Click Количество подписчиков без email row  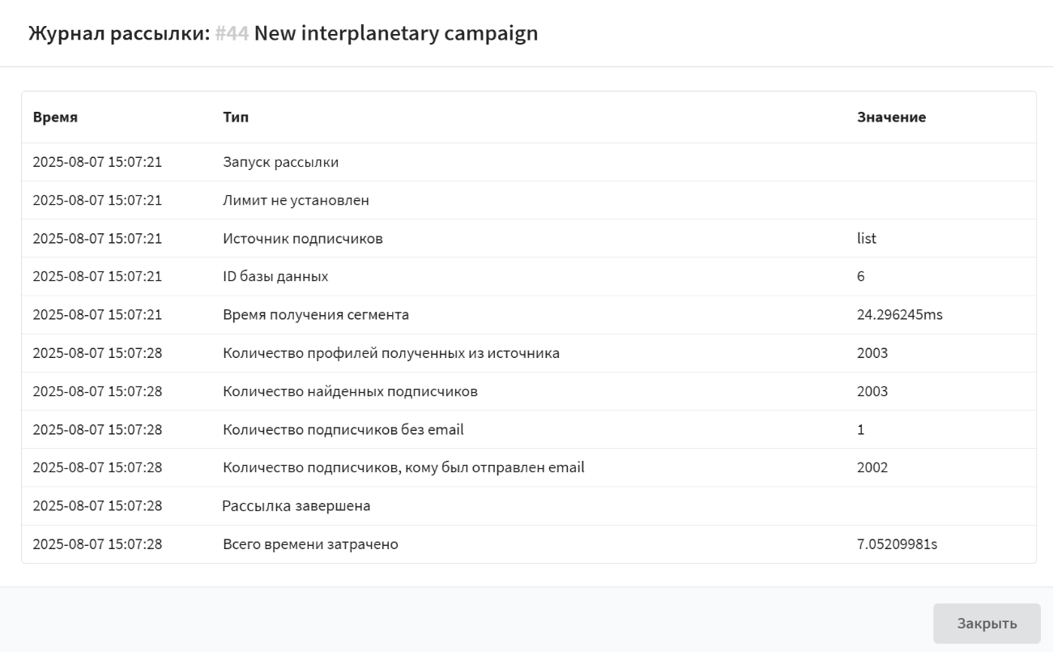(x=343, y=429)
